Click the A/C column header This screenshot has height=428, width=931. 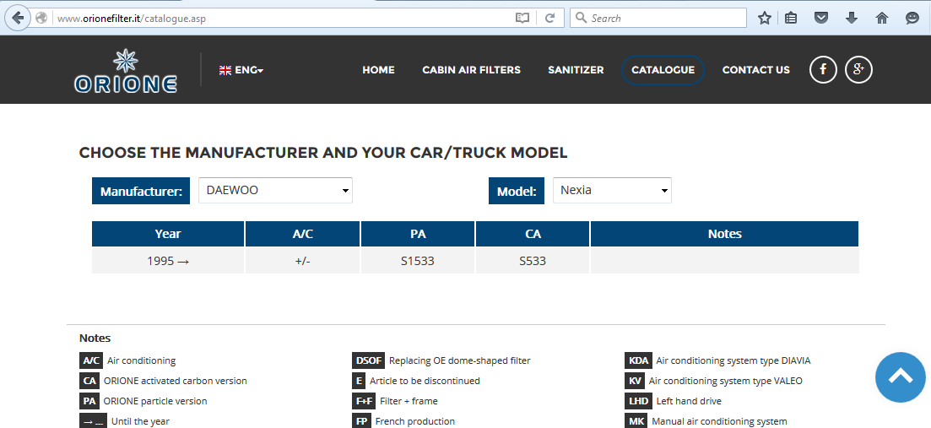(x=303, y=234)
